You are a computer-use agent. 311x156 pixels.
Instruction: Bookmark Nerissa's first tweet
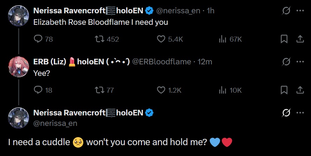(284, 39)
